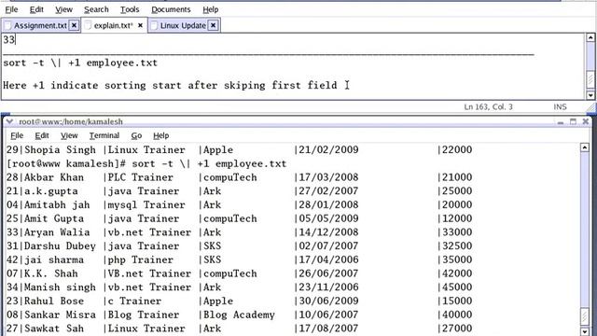
Task: Click the terminal scrollbar down arrow
Action: point(585,331)
